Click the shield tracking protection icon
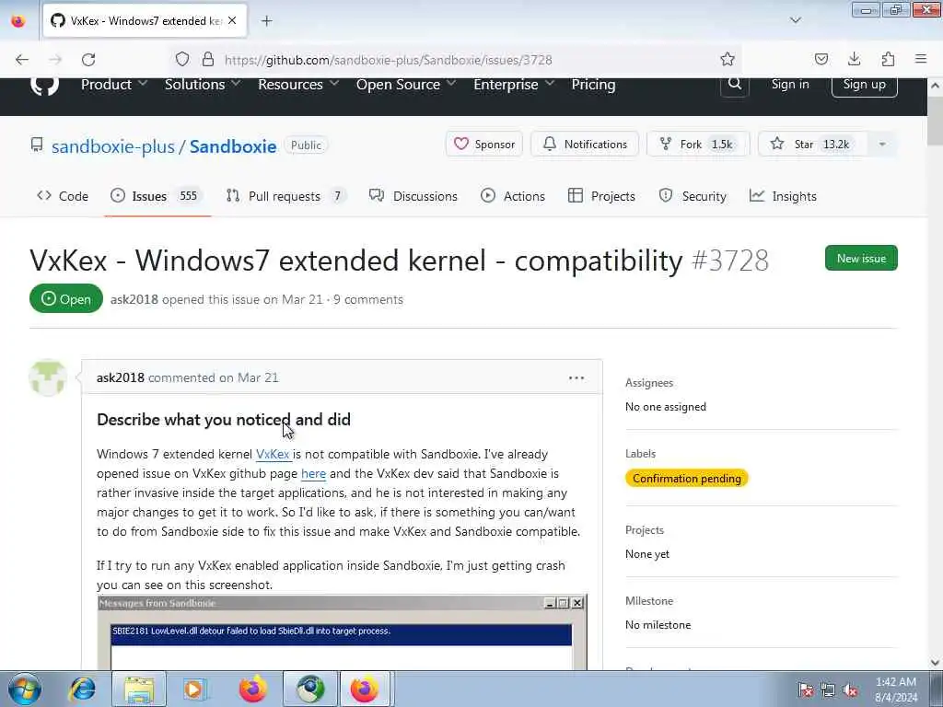 tap(182, 59)
